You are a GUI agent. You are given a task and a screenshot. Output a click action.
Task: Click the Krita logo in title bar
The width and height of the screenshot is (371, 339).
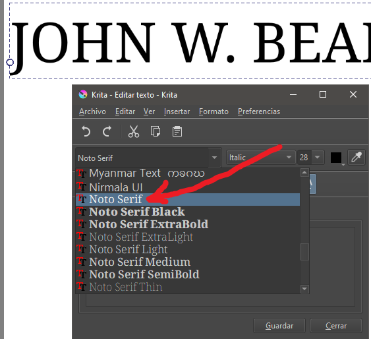[x=83, y=95]
